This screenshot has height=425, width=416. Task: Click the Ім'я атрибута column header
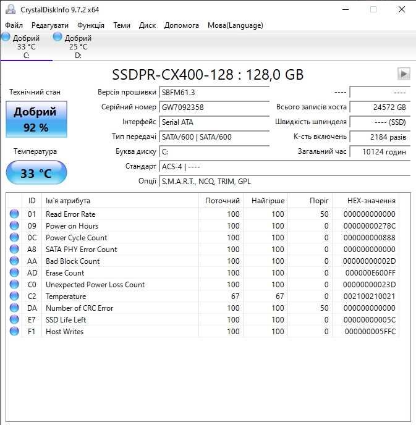click(x=120, y=201)
